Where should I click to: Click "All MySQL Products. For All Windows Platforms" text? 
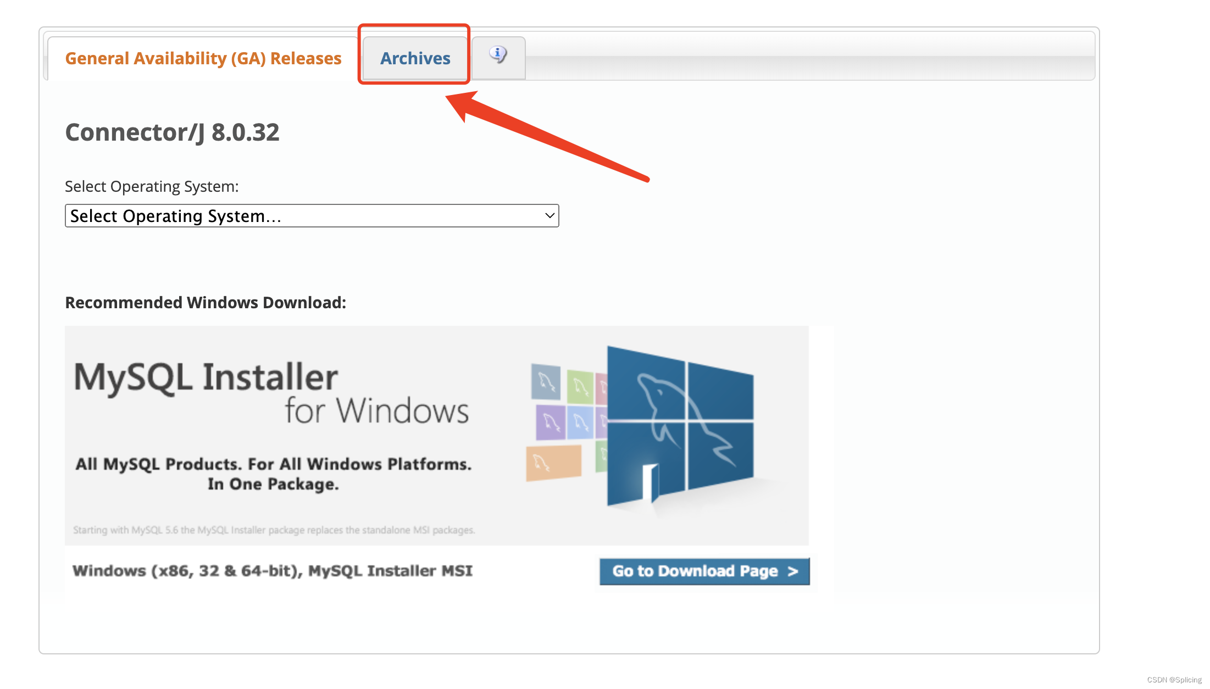pyautogui.click(x=274, y=464)
